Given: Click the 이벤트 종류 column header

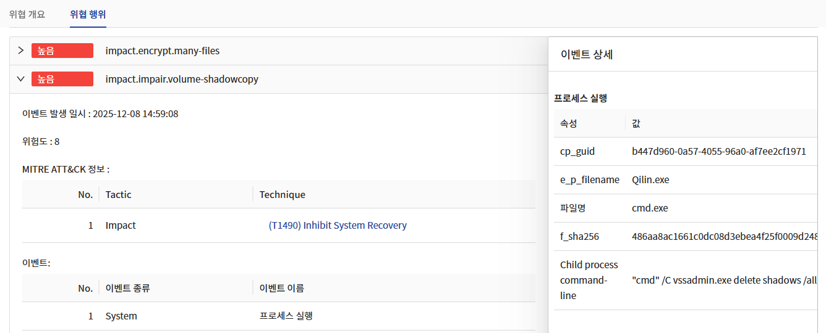Looking at the screenshot, I should point(128,288).
